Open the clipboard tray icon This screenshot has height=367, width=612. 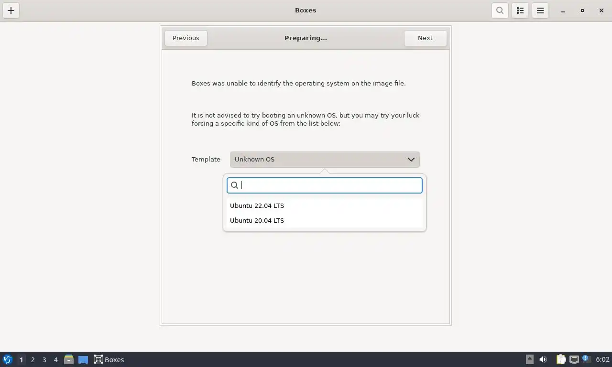click(x=561, y=360)
